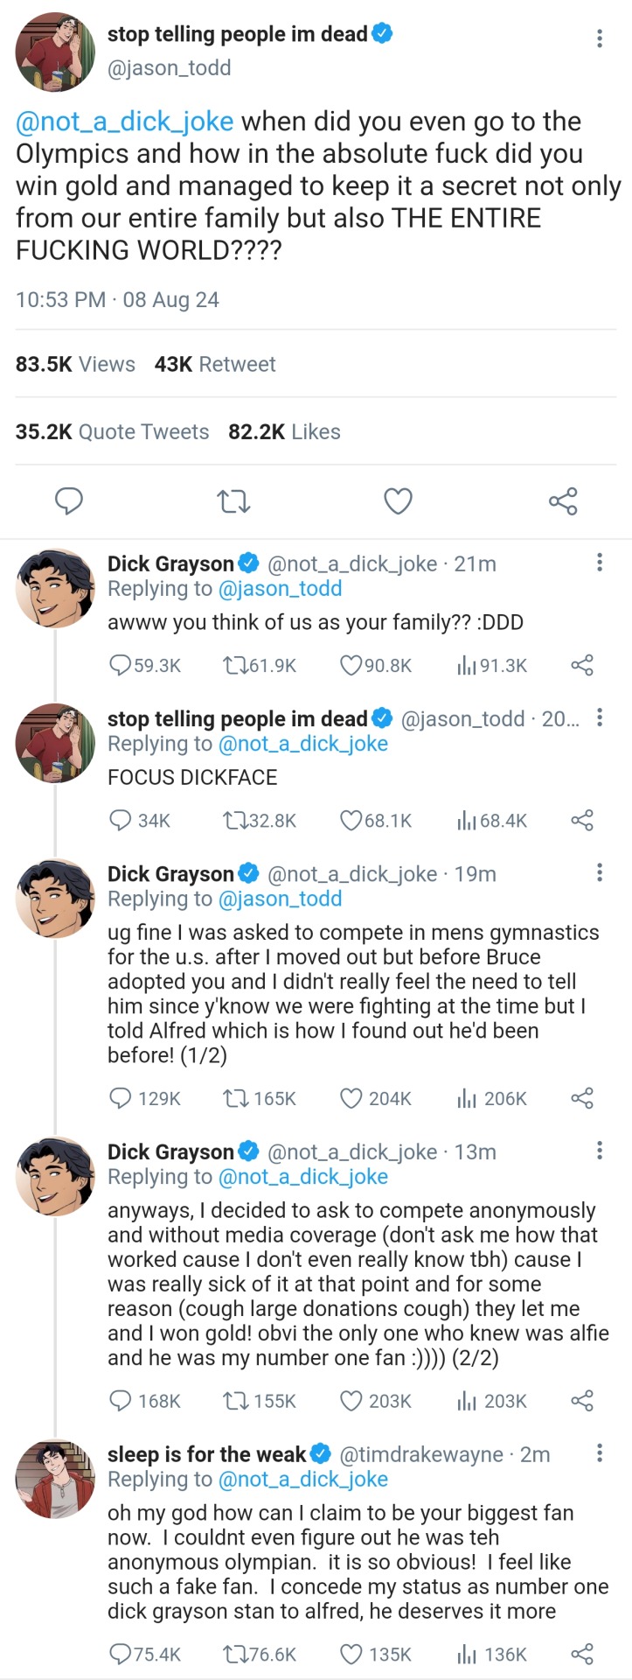
Task: Open sleep is for the weak's avatar
Action: [x=55, y=1480]
